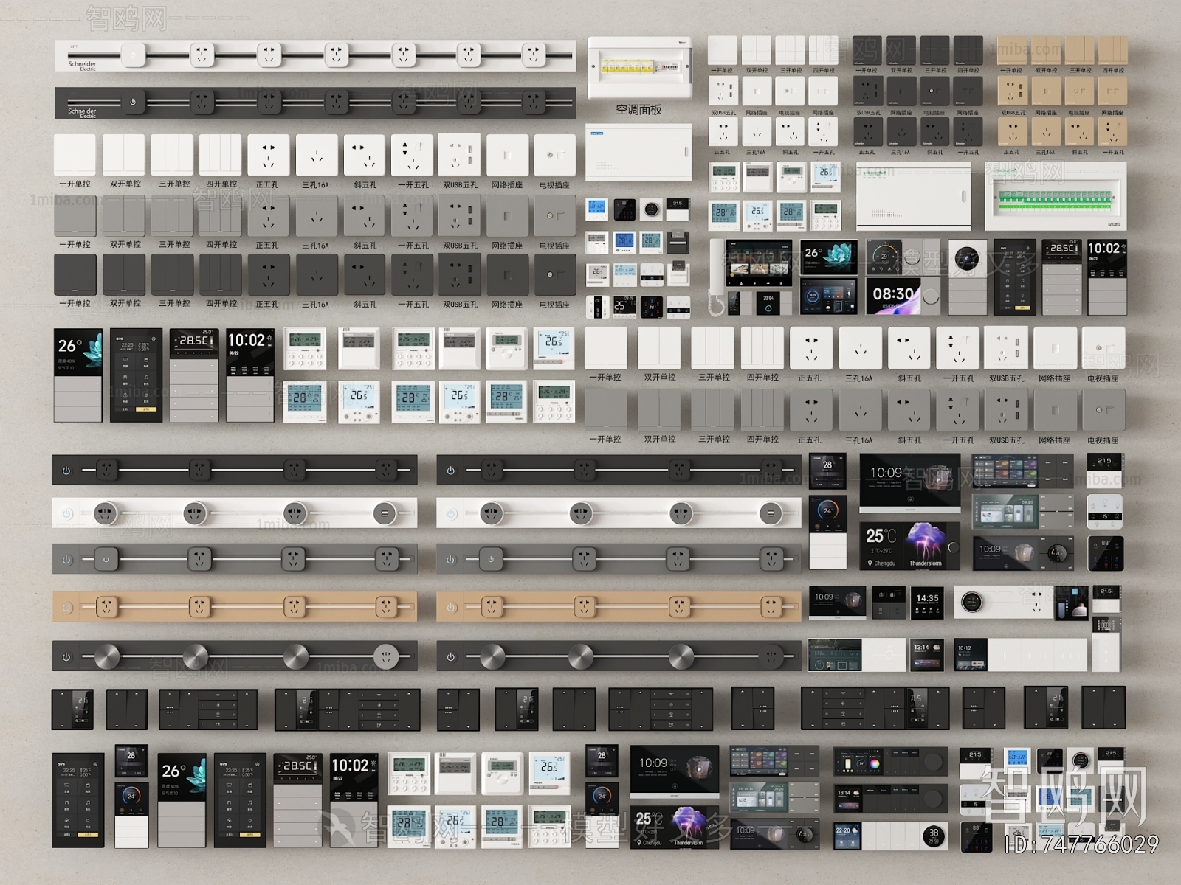Click round dial showing 38
The height and width of the screenshot is (885, 1181).
pyautogui.click(x=933, y=836)
